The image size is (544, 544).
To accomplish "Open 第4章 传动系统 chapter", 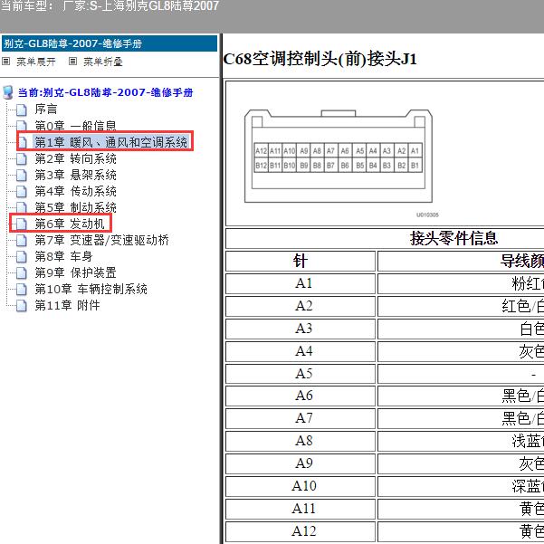I will pyautogui.click(x=76, y=191).
